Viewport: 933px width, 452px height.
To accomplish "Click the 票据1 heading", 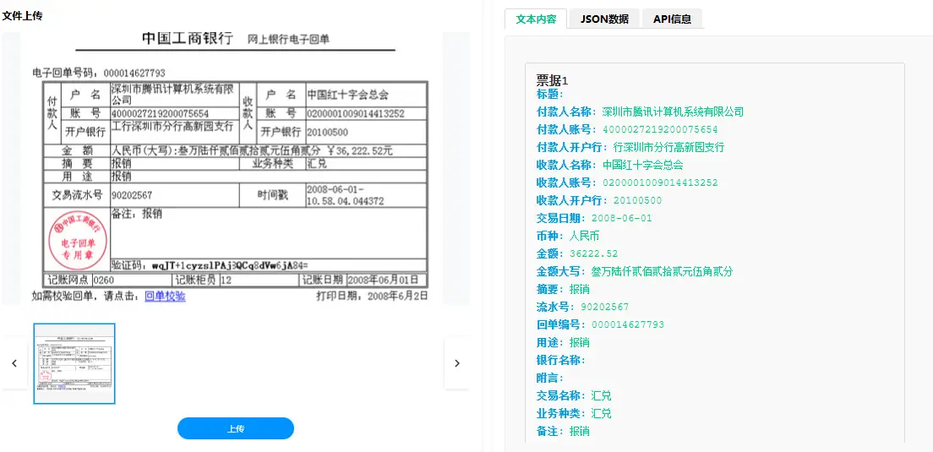I will point(553,80).
